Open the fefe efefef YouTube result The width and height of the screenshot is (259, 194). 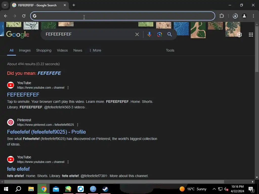pos(18,169)
